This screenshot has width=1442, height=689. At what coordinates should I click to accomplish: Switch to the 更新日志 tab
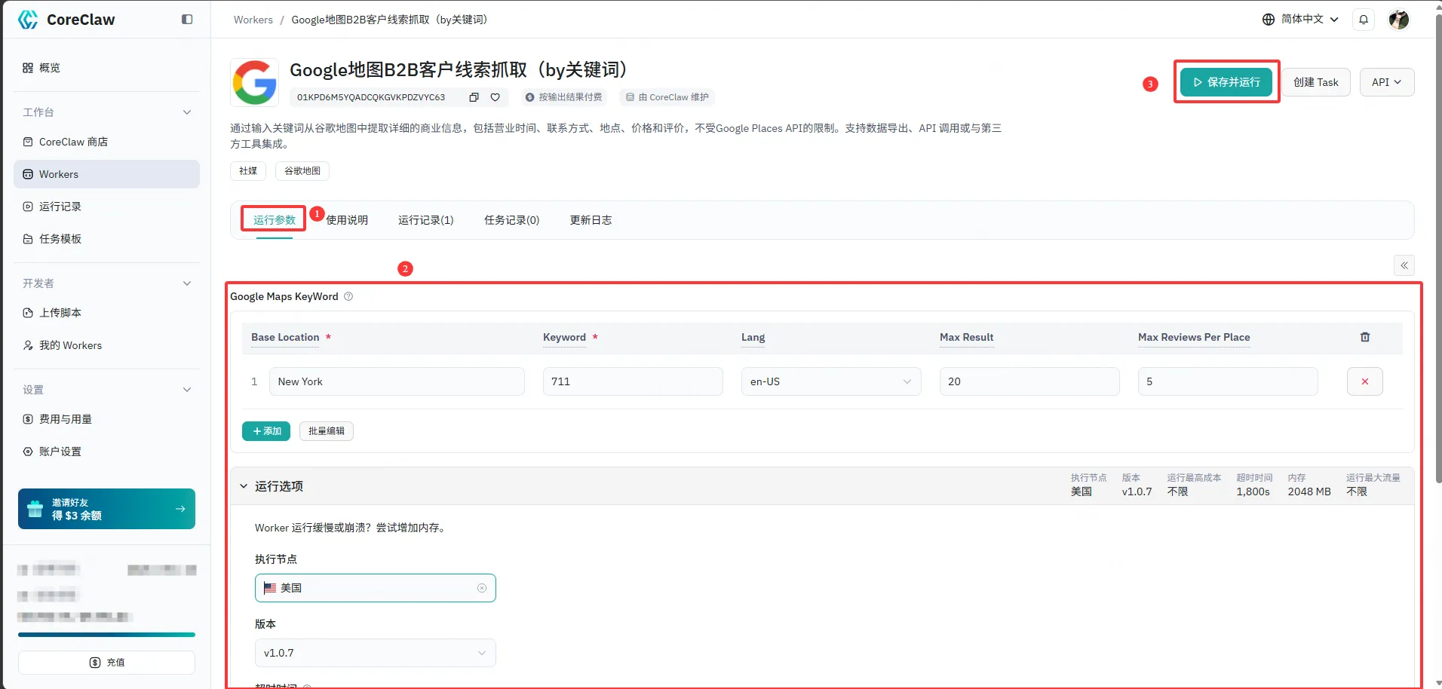tap(591, 220)
